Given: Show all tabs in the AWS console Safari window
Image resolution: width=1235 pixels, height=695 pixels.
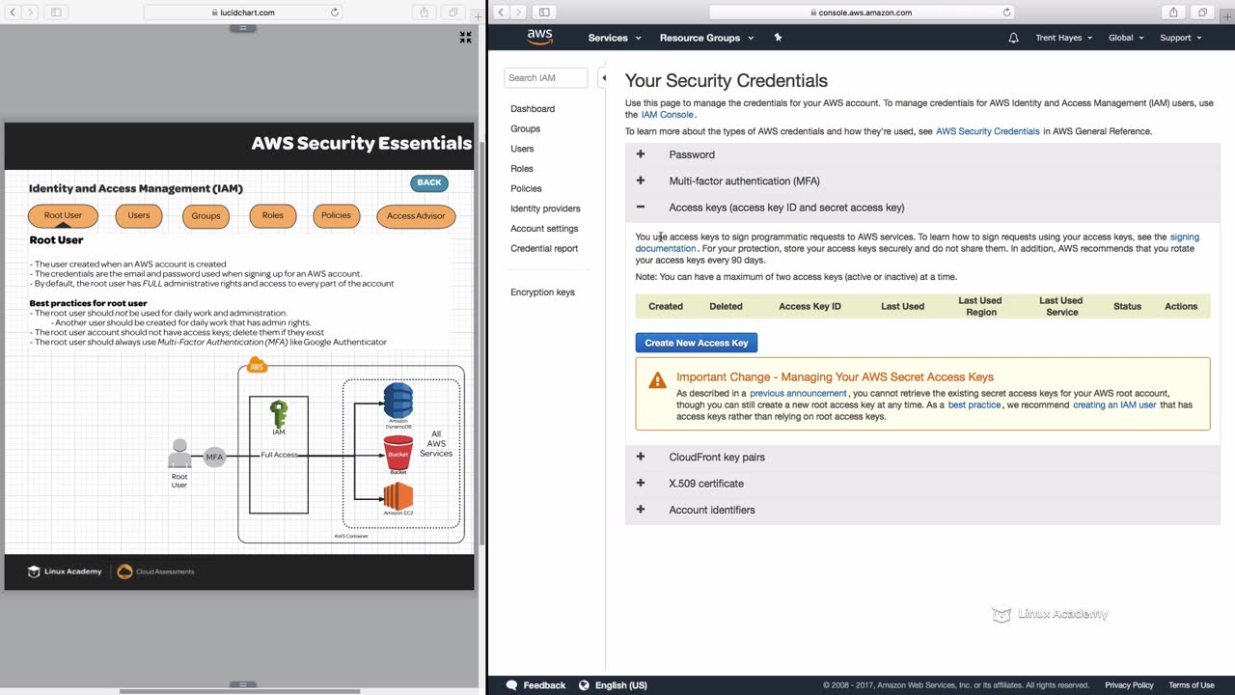Looking at the screenshot, I should point(1202,13).
